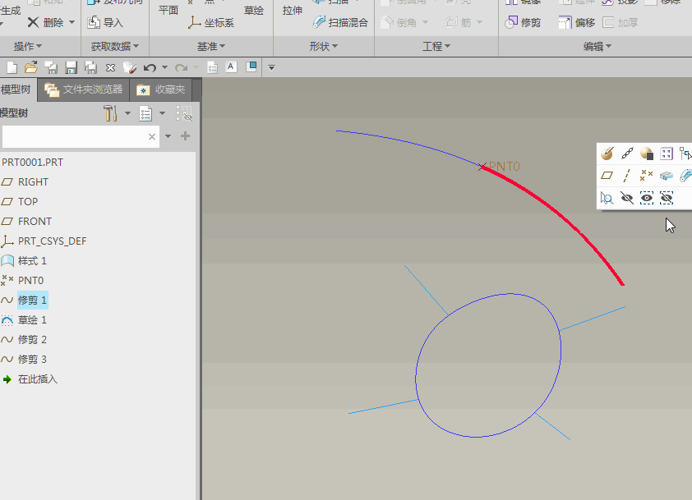The width and height of the screenshot is (692, 500).
Task: Select the TOP datum plane
Action: pyautogui.click(x=28, y=201)
